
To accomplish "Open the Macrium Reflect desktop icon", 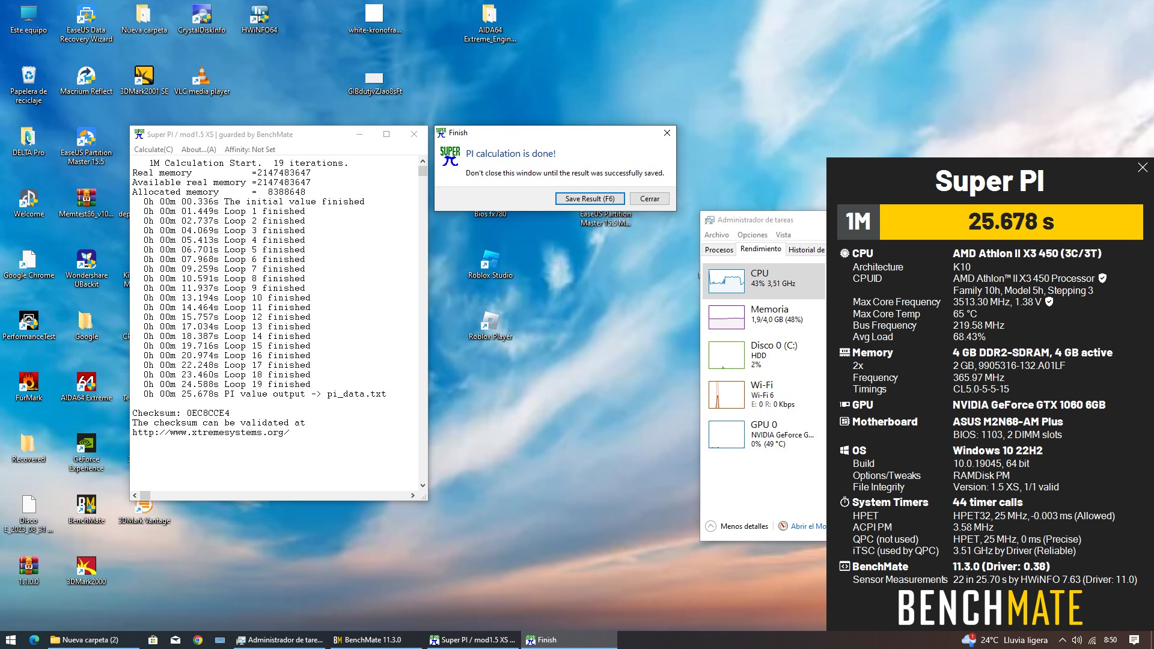I will coord(86,80).
